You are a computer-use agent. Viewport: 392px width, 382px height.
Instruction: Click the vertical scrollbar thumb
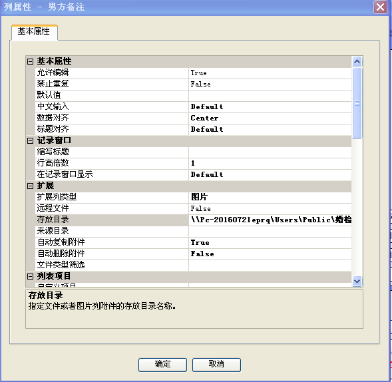(357, 102)
